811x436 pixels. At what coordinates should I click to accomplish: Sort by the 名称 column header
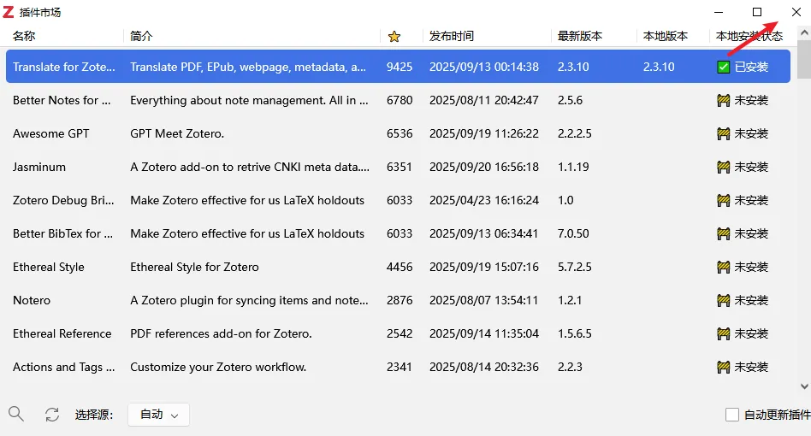coord(24,36)
